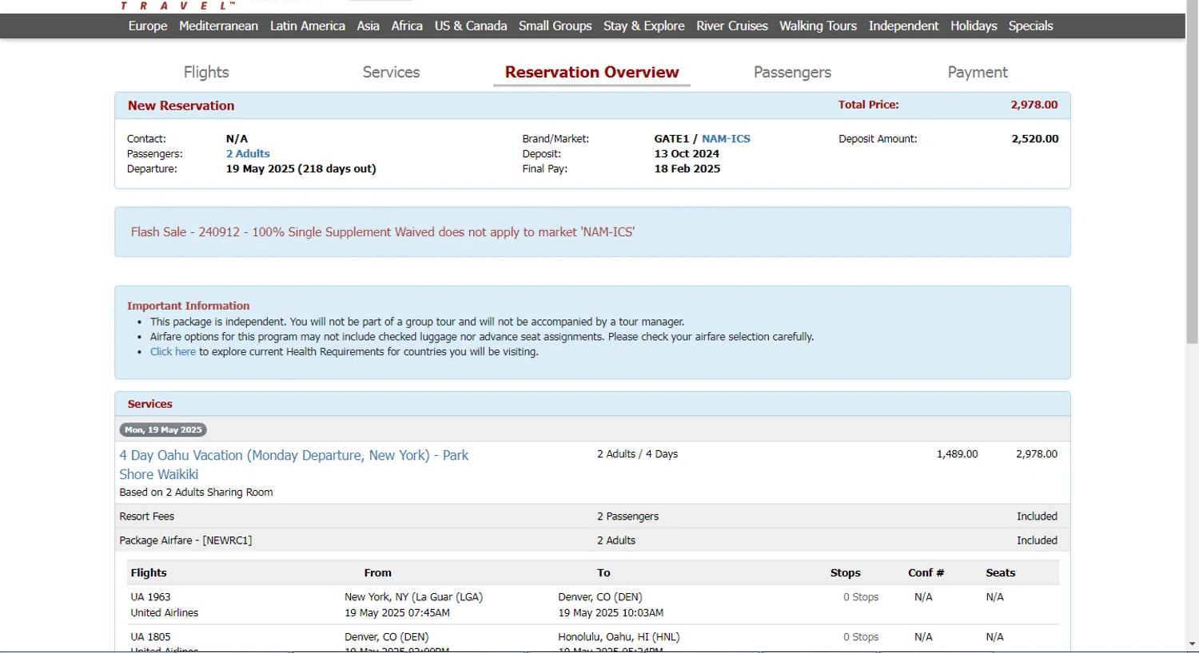Click here link for Health Requirements

pos(173,351)
